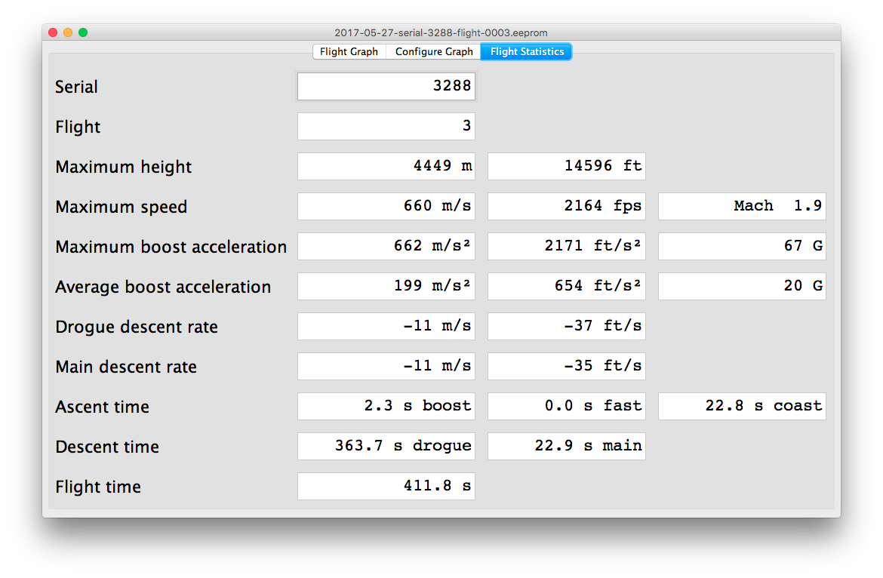Open the Configure Graph tab

434,52
